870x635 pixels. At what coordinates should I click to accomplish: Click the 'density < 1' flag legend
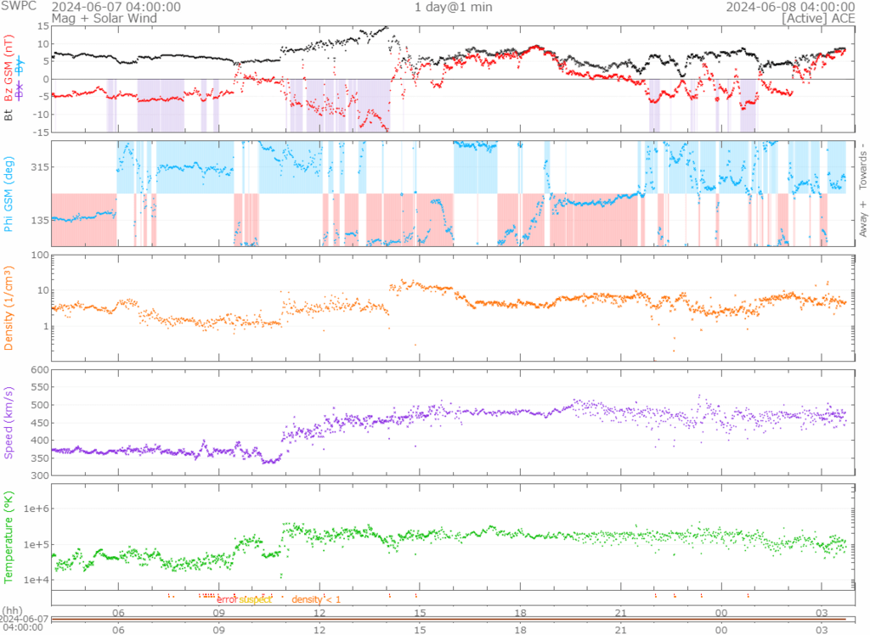(x=316, y=599)
